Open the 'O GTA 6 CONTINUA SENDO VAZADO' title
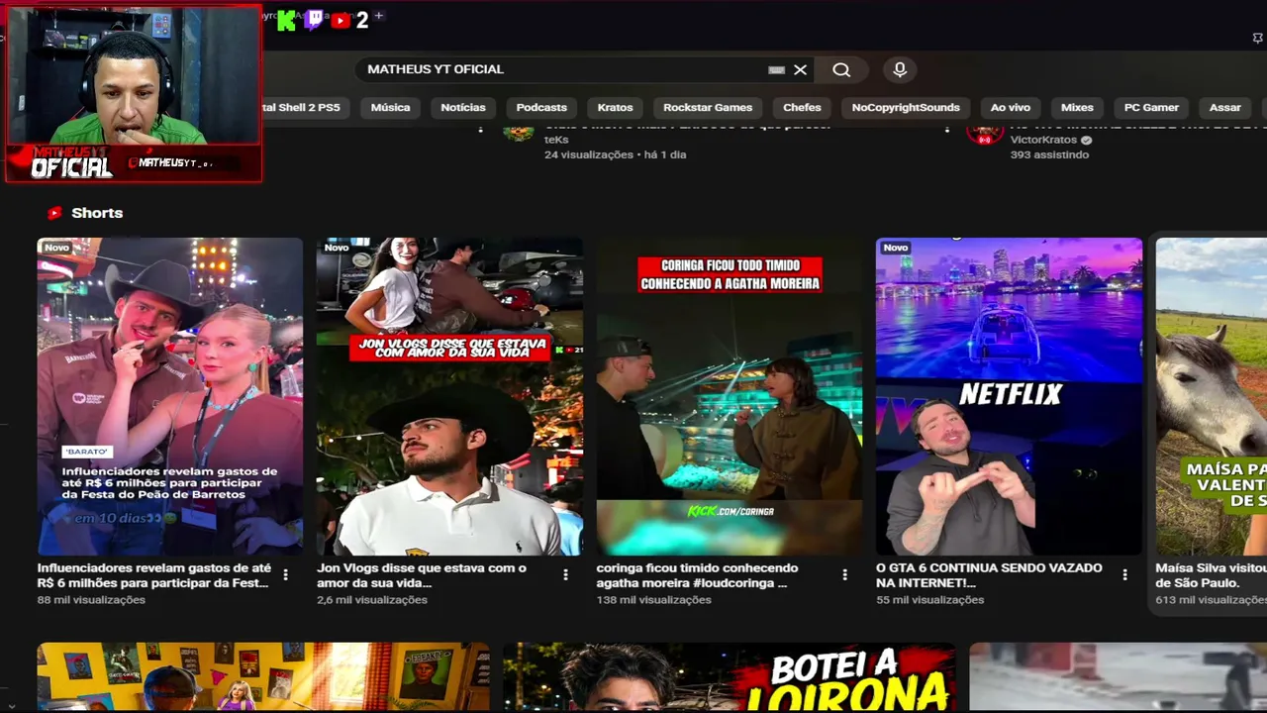This screenshot has width=1267, height=713. 989,575
